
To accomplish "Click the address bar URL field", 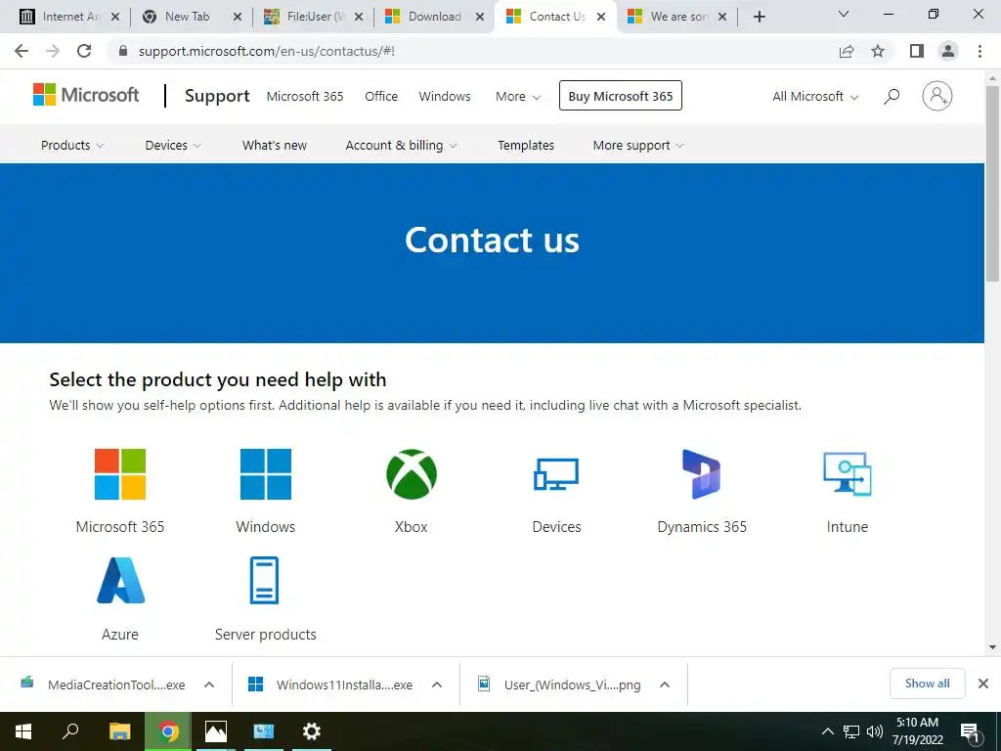I will (472, 51).
